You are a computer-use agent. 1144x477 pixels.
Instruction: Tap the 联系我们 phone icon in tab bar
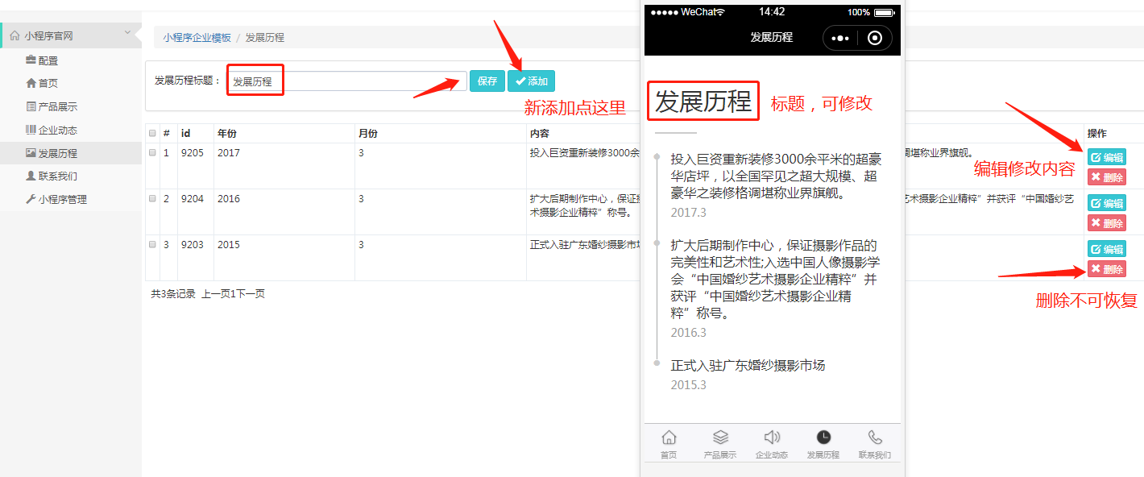click(875, 438)
